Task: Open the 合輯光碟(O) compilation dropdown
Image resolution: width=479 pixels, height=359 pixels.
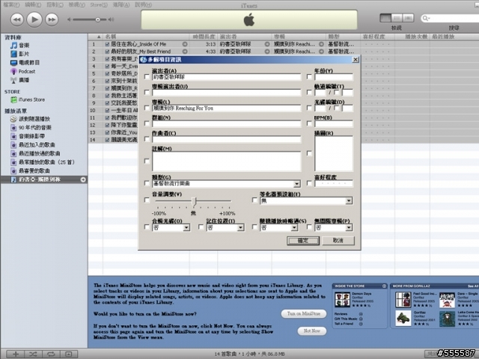Action: click(186, 227)
